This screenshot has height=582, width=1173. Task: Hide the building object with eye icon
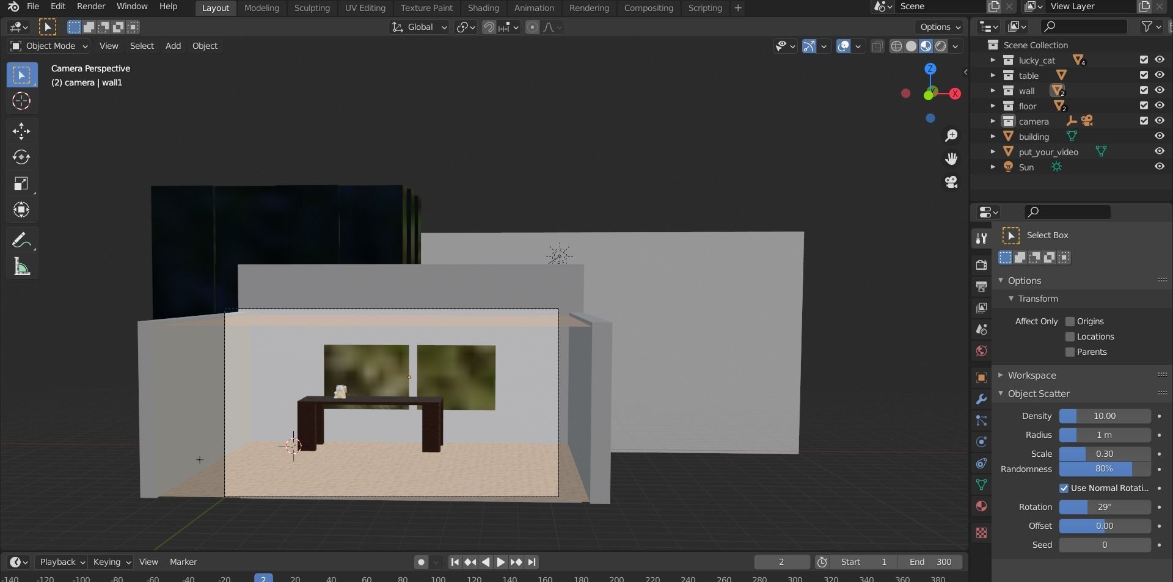pyautogui.click(x=1160, y=136)
